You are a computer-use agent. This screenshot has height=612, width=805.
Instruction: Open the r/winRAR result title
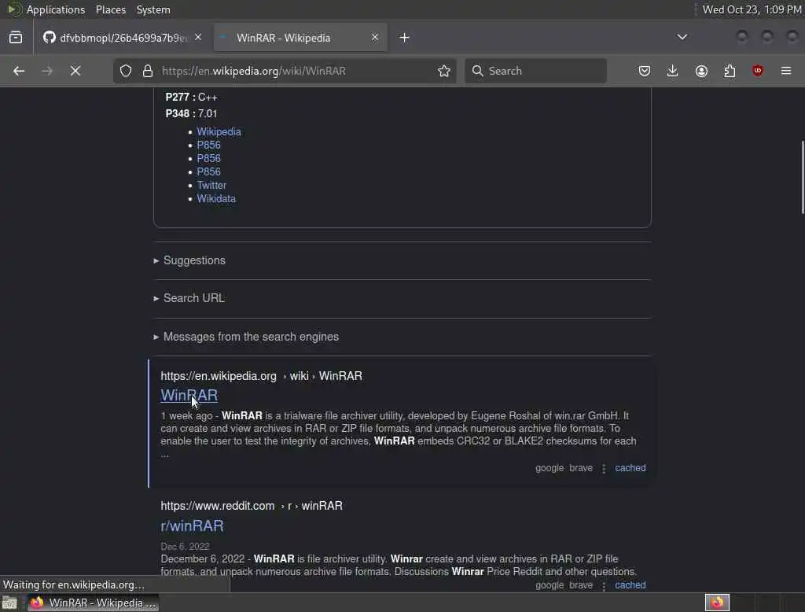[192, 525]
